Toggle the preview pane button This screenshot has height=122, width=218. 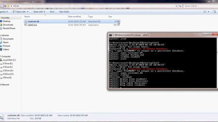point(214,12)
